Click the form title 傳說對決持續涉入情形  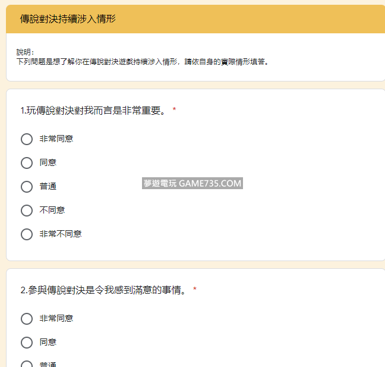click(x=68, y=19)
